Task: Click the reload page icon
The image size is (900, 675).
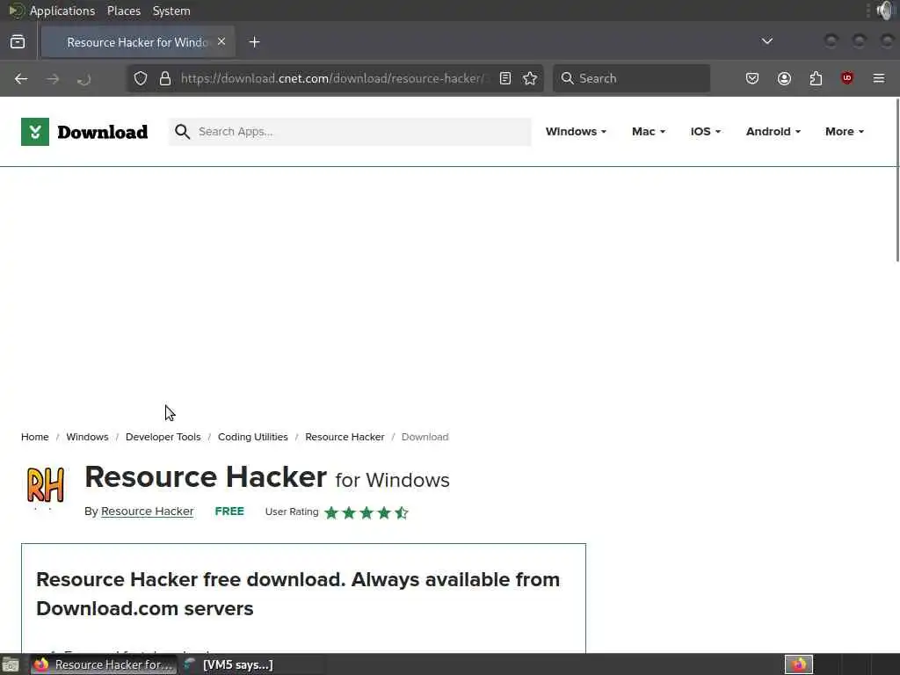Action: pyautogui.click(x=83, y=78)
